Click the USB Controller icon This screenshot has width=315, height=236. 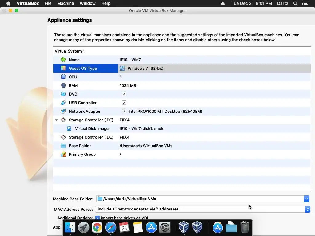point(63,103)
